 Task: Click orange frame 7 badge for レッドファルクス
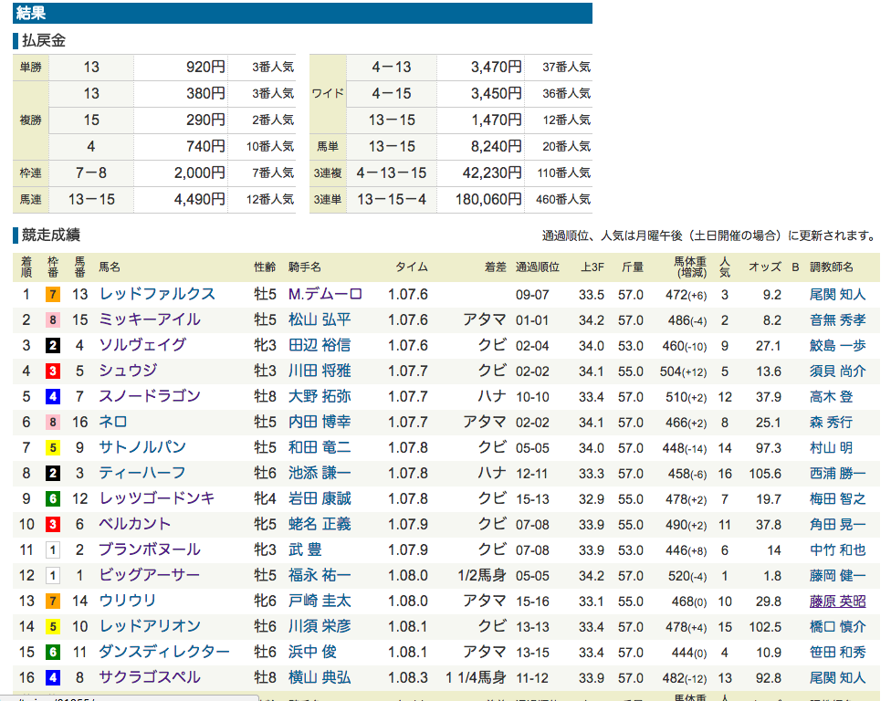coord(53,294)
